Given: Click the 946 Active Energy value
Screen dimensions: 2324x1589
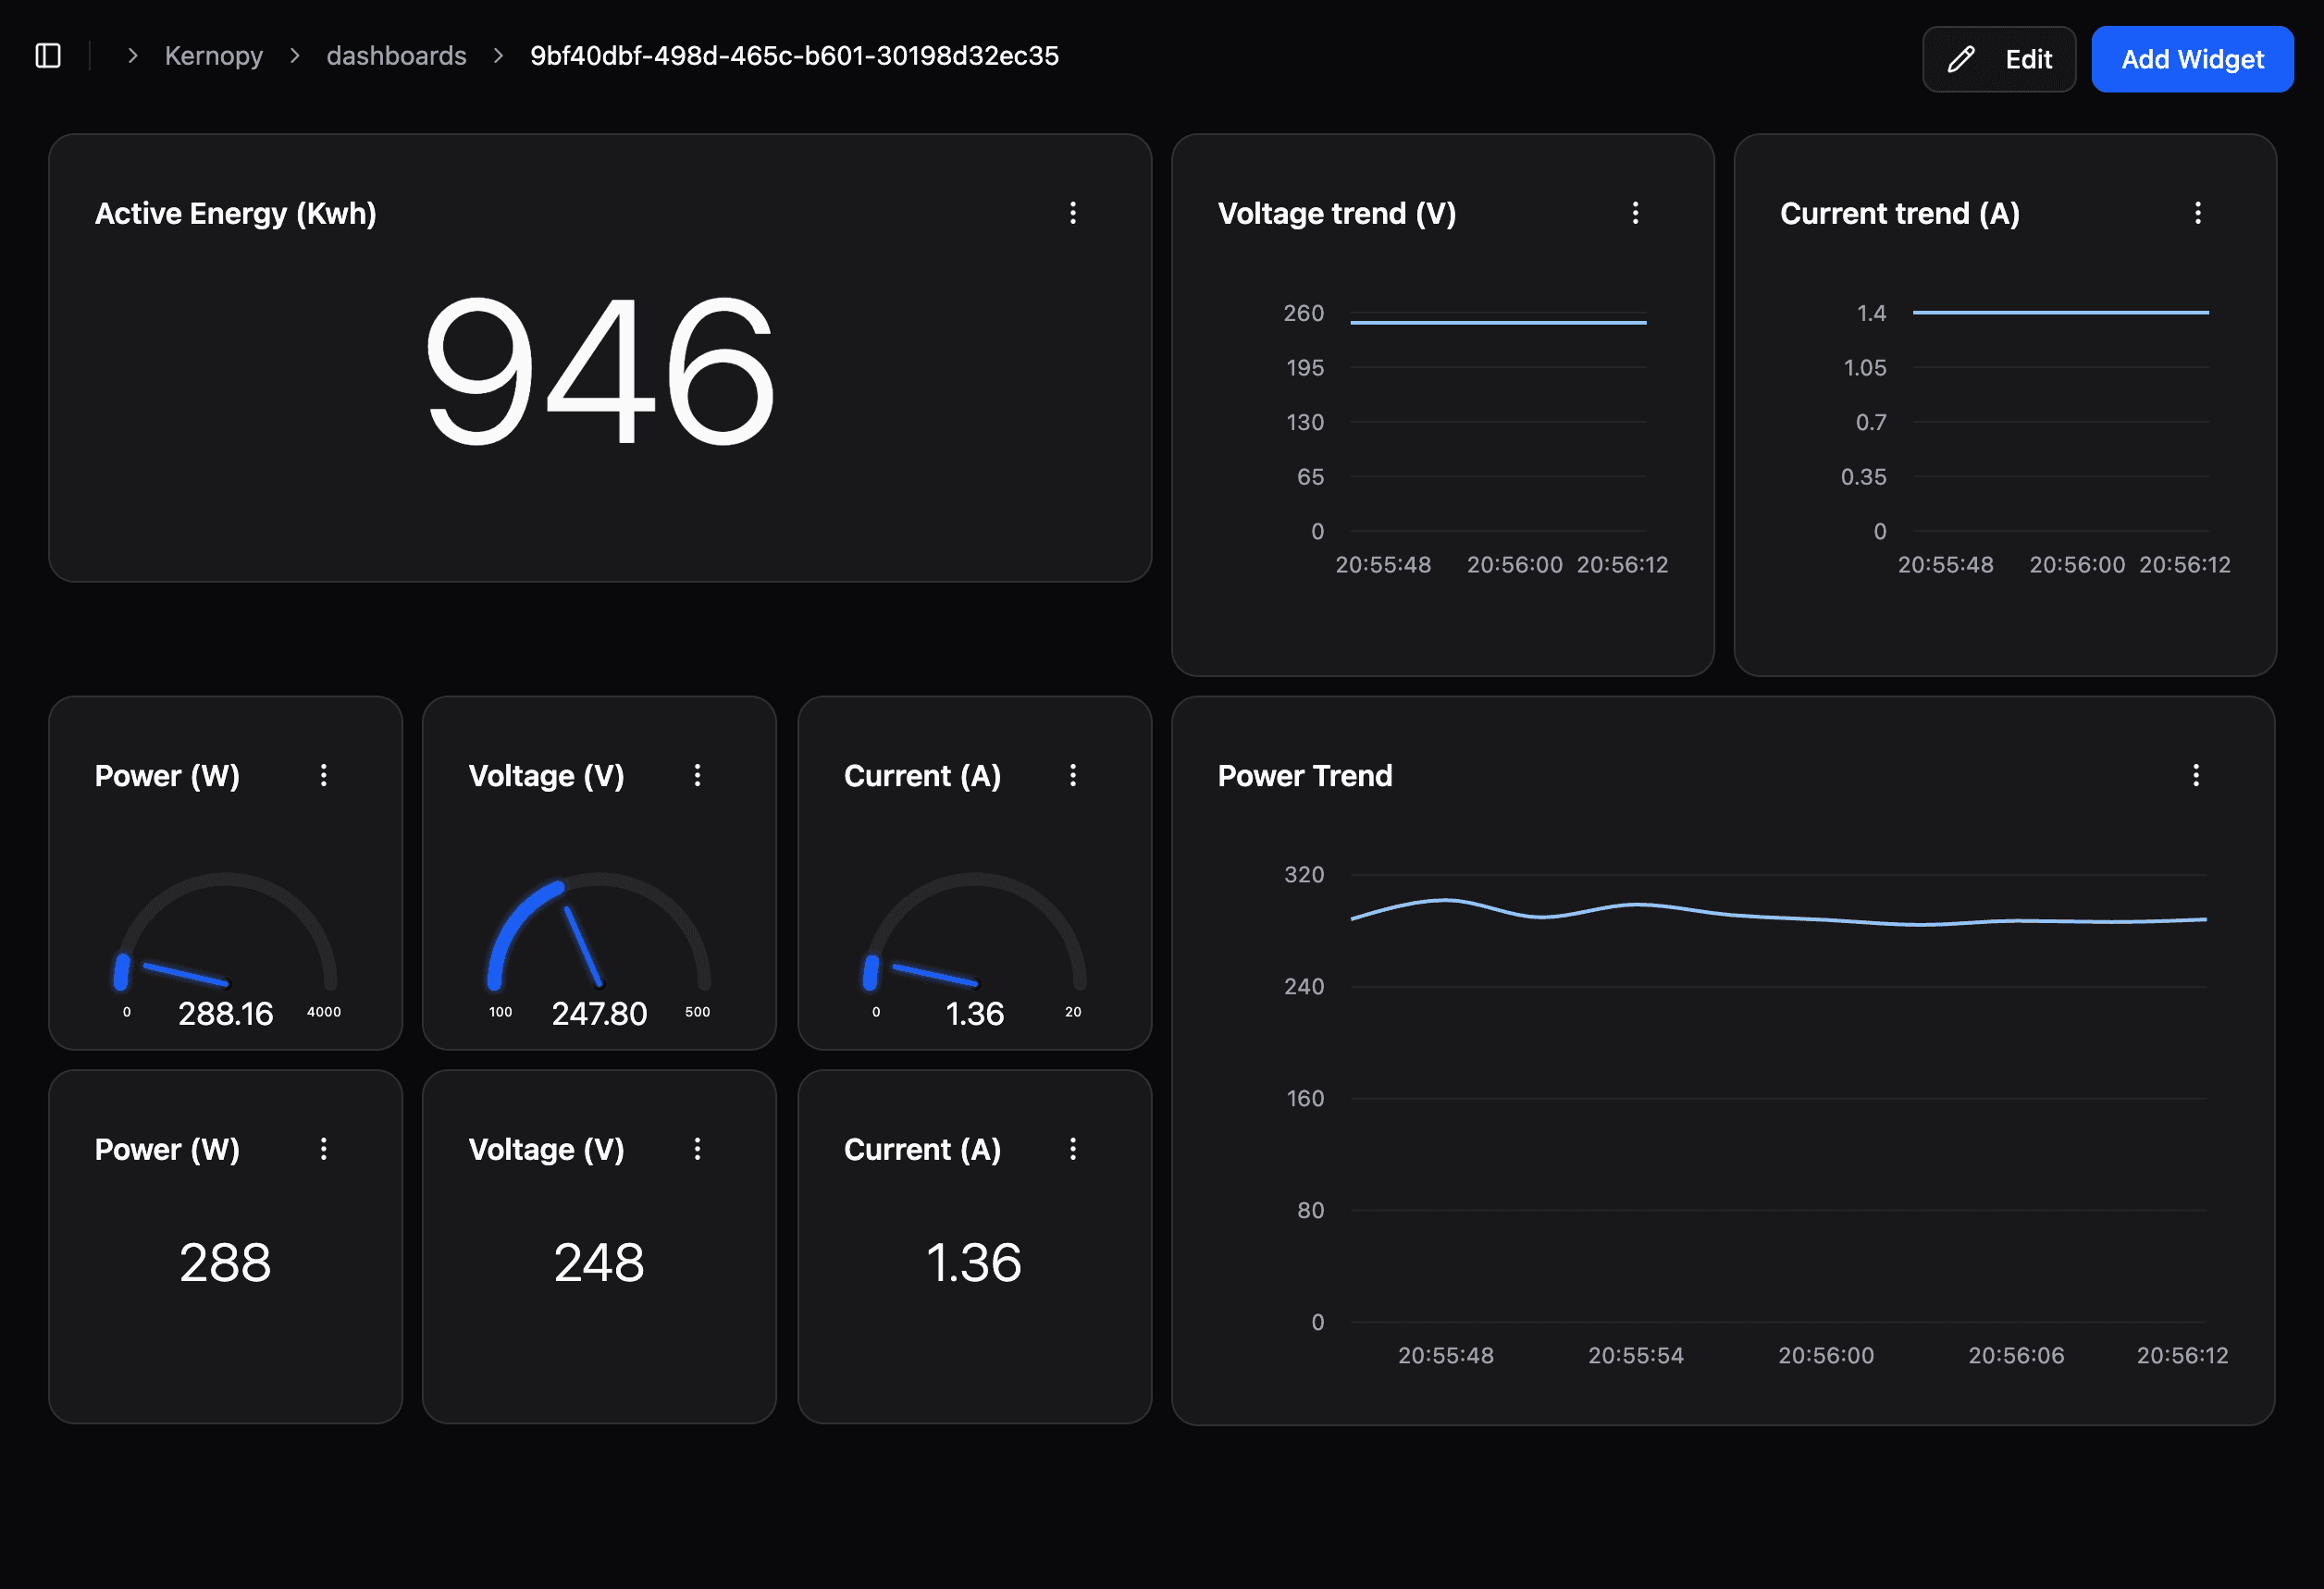Looking at the screenshot, I should click(x=599, y=370).
